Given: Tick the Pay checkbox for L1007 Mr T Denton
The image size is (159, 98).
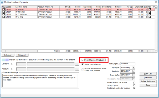Looking at the screenshot, I should pos(4,12).
